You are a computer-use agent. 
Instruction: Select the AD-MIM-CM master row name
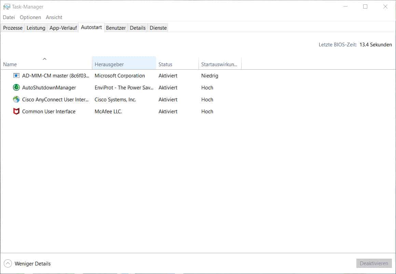click(x=56, y=75)
